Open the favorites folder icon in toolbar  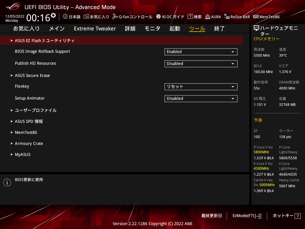tap(86, 17)
